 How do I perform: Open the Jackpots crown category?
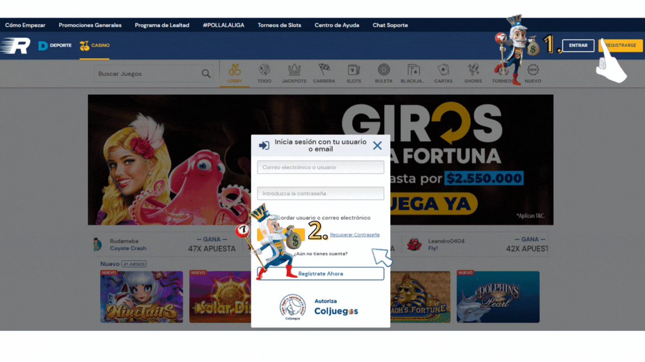coord(294,74)
